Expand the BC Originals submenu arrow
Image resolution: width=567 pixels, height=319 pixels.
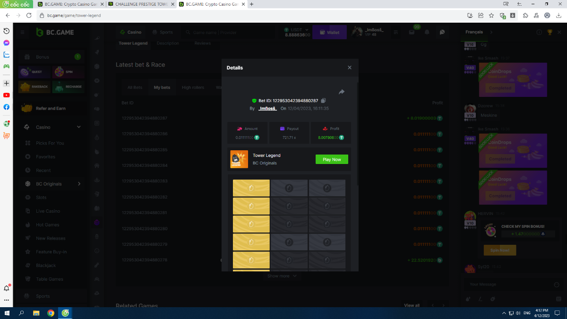79,184
